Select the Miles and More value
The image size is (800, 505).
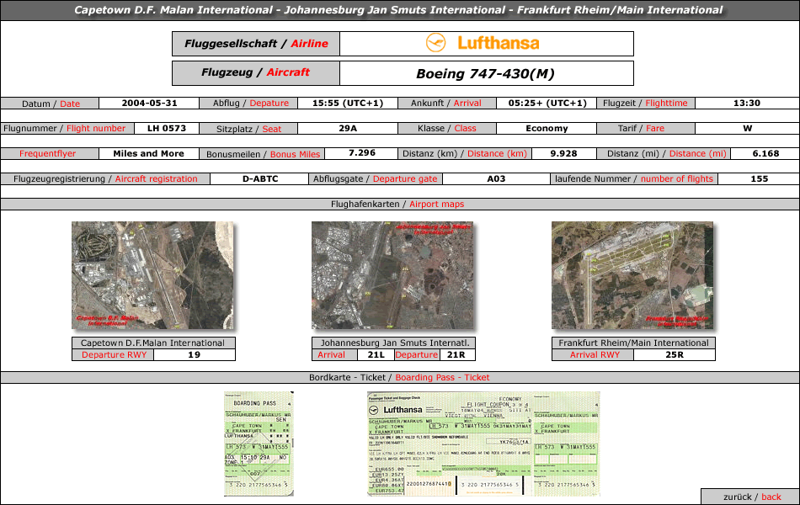[x=148, y=153]
